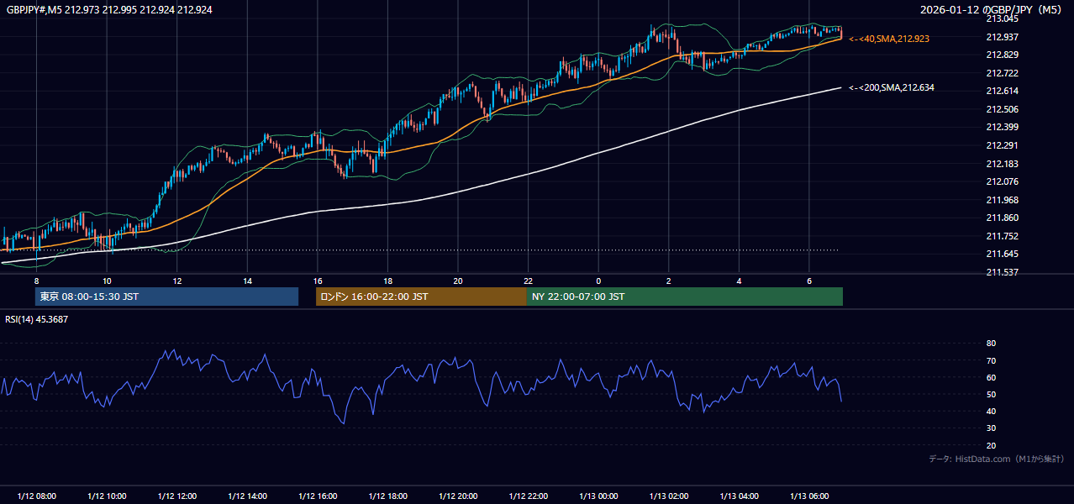This screenshot has height=504, width=1074.
Task: Click price axis value 212.076
Action: [x=1002, y=181]
